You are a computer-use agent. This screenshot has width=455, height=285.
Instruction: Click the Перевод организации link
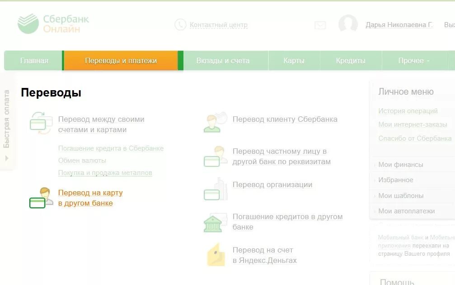tap(272, 185)
